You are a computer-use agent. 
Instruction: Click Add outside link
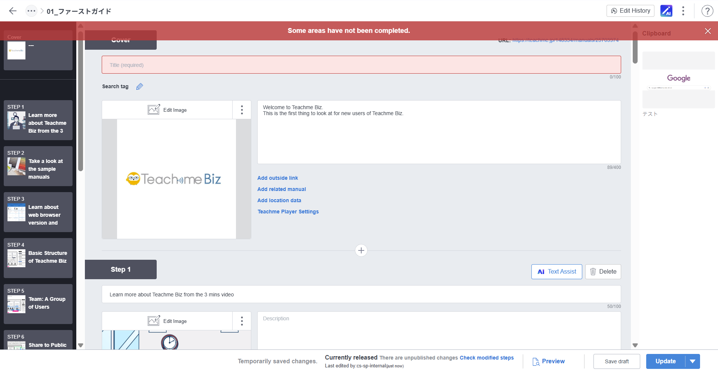277,178
